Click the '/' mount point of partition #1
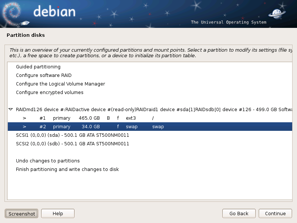Image resolution: width=297 pixels, height=223 pixels. tap(153, 118)
